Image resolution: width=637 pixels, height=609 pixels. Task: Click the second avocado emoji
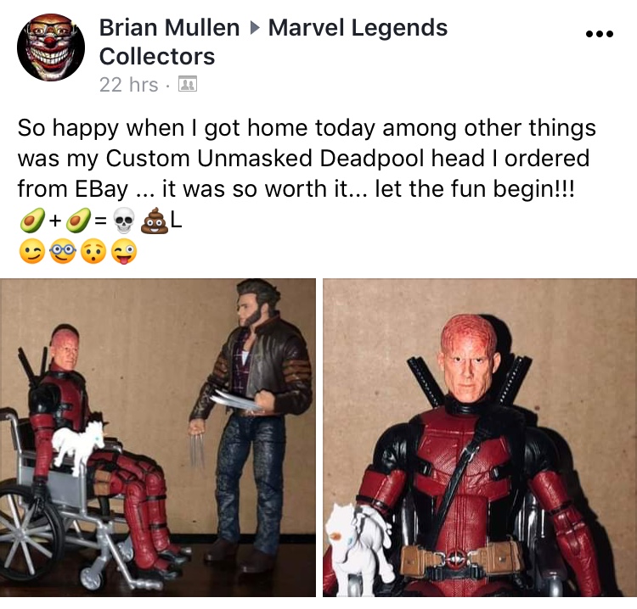point(78,221)
